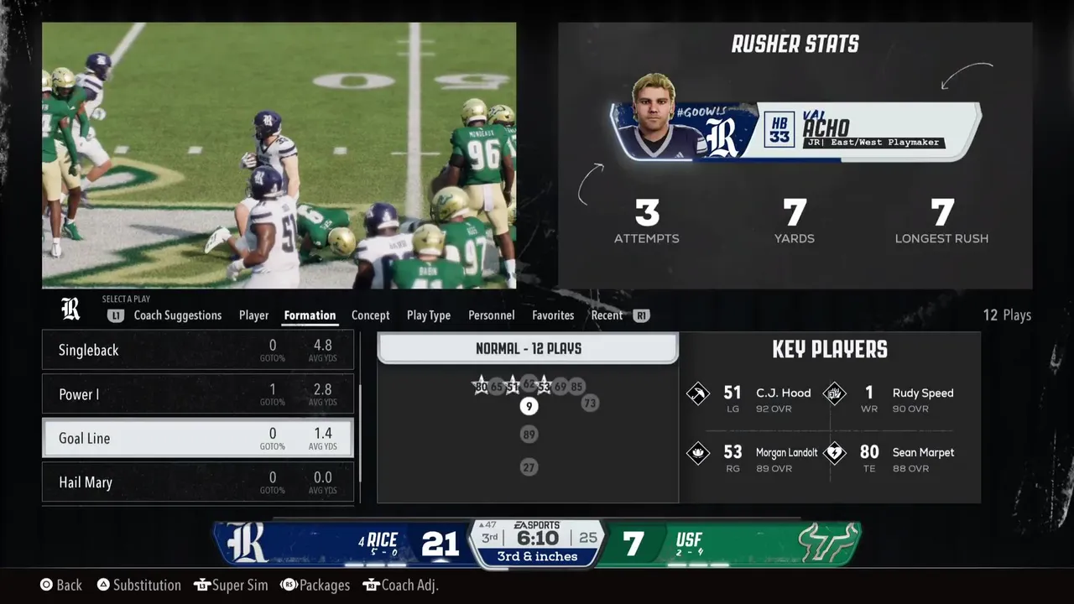Choose the Power I formation
The width and height of the screenshot is (1074, 604).
click(x=198, y=394)
